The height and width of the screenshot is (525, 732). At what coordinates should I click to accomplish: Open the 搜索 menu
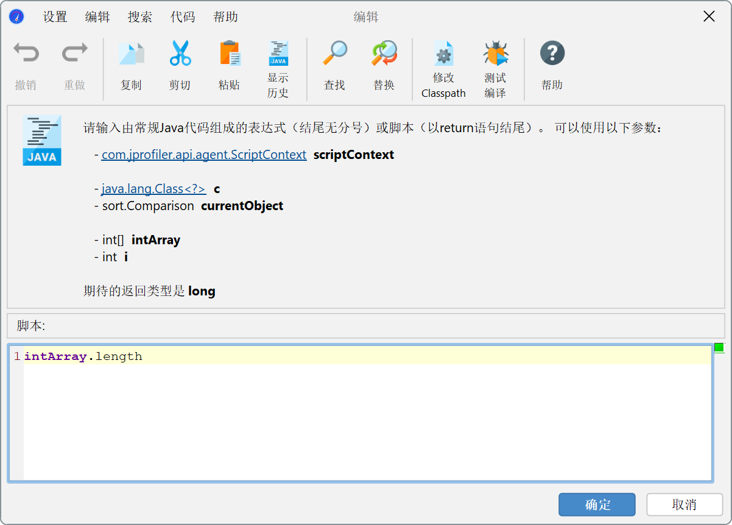pyautogui.click(x=140, y=17)
